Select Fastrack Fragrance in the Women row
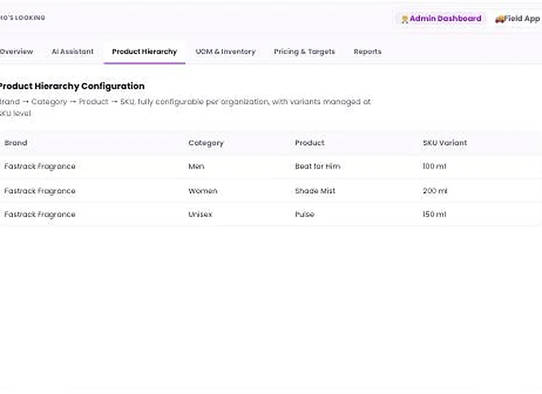542x394 pixels. (40, 191)
